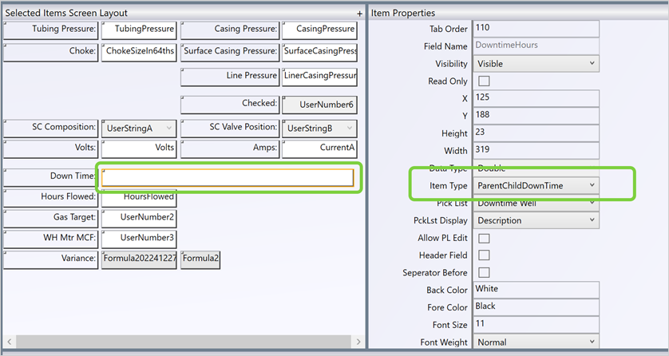Open the Visibility dropdown
This screenshot has height=356, width=669.
click(x=536, y=64)
